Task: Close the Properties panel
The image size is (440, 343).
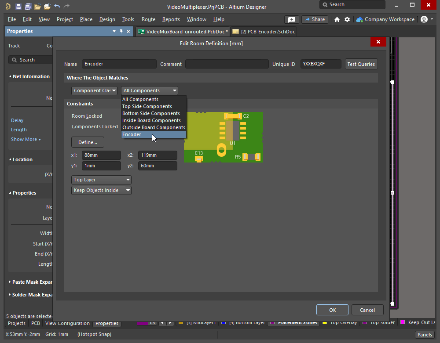Action: [x=128, y=31]
